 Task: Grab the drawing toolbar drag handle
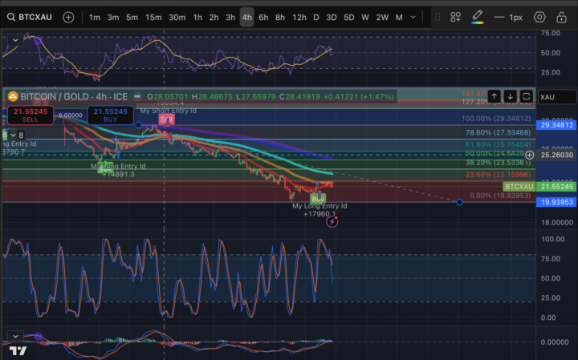point(438,18)
